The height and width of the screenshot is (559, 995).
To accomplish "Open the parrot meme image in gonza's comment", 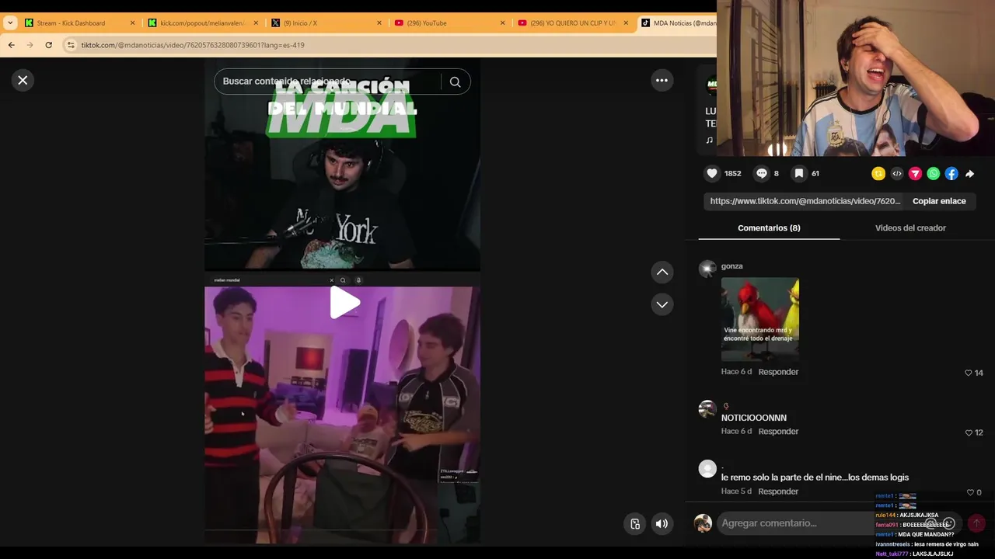I will point(759,319).
